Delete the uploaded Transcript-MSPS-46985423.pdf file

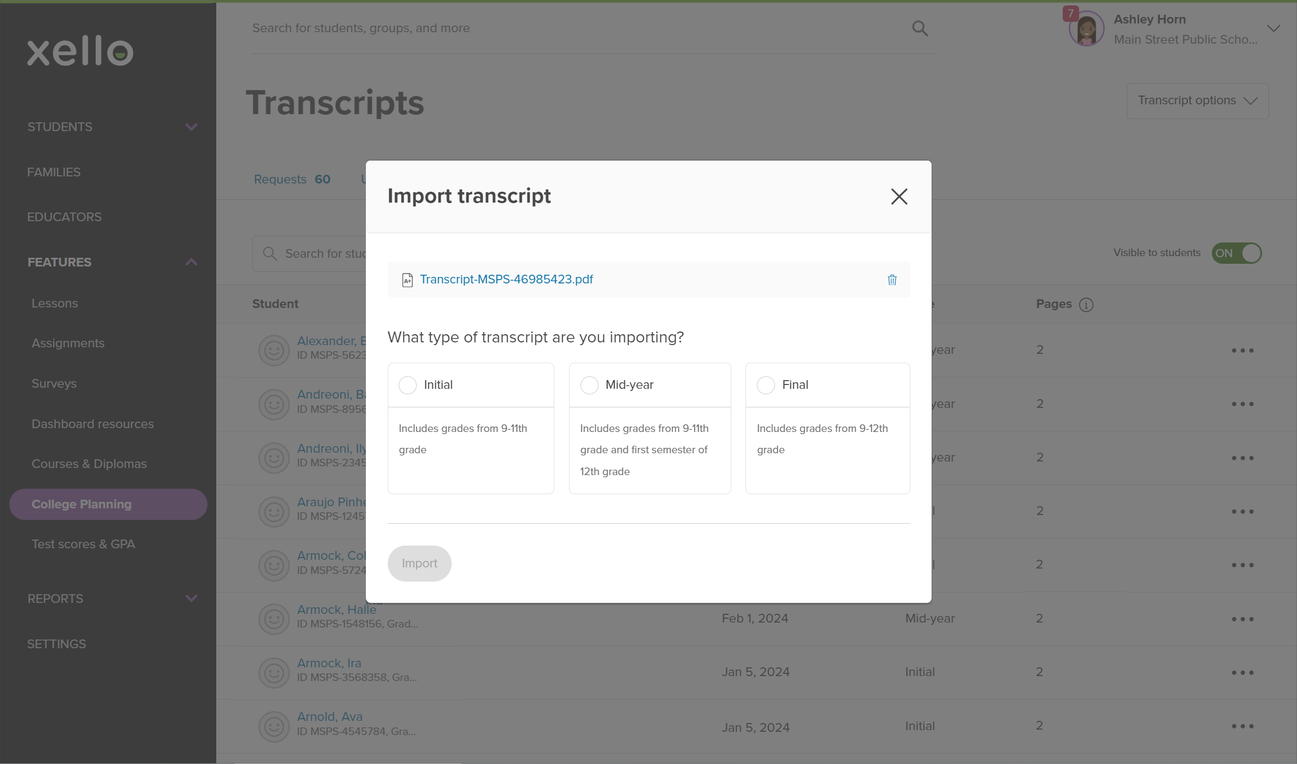click(892, 280)
